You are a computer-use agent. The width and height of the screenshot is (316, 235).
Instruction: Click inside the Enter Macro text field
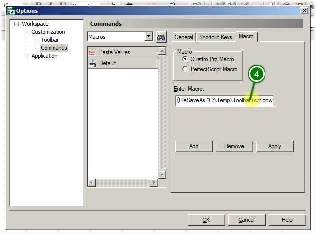(224, 100)
